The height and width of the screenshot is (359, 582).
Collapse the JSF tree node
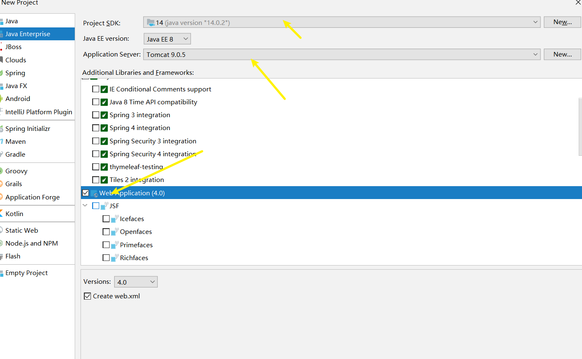pyautogui.click(x=85, y=206)
